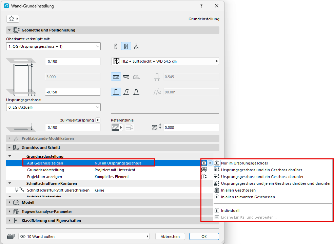Choose the trapezoid wall geometry icon

[126, 77]
